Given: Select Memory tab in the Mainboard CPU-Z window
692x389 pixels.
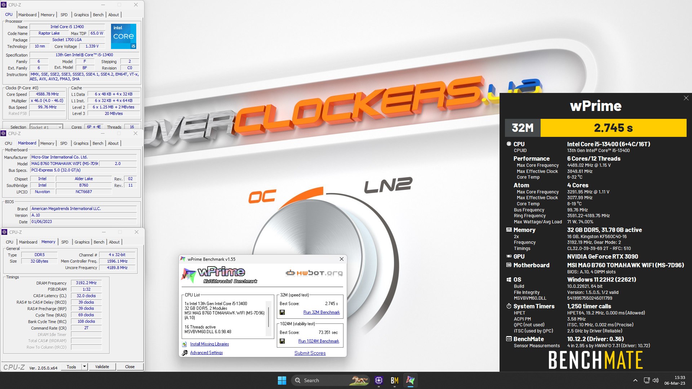Looking at the screenshot, I should tap(47, 143).
